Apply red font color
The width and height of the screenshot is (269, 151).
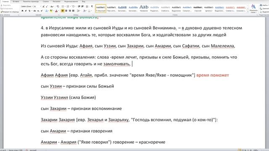pyautogui.click(x=56, y=11)
